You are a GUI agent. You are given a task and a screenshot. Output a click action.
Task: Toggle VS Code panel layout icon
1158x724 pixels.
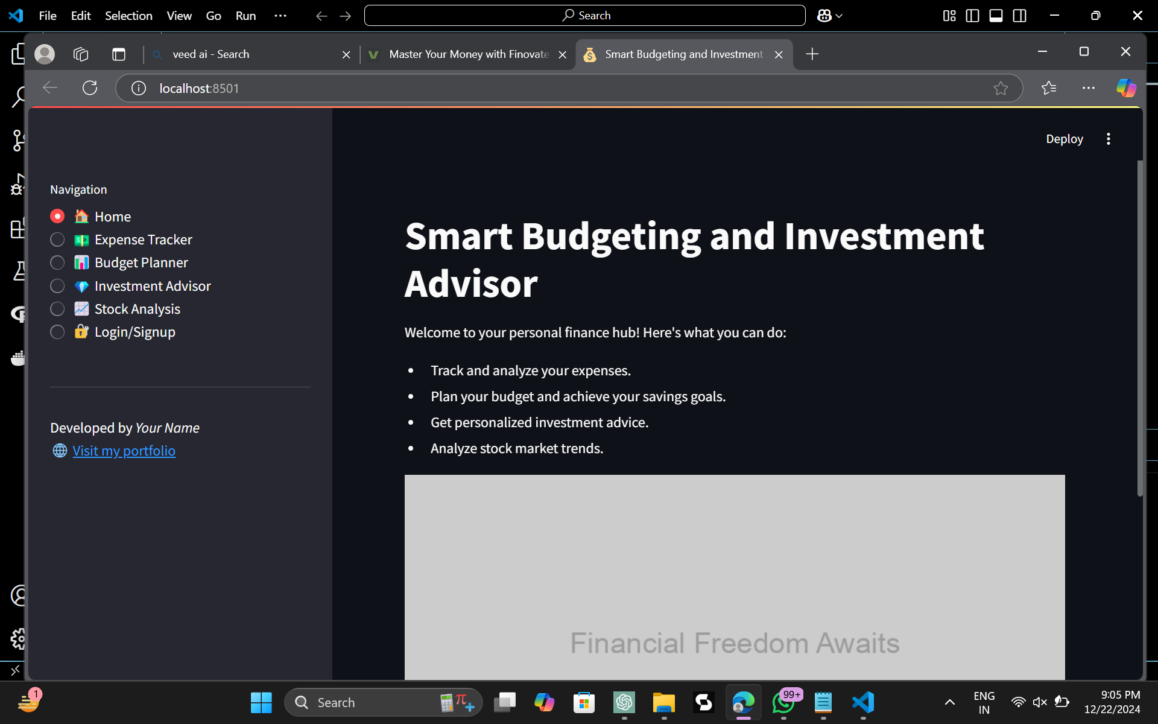[x=996, y=16]
